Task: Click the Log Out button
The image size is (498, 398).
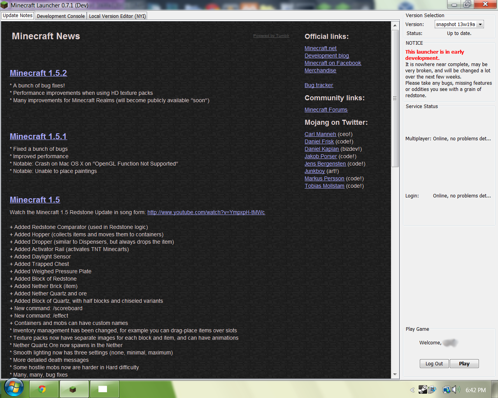Action: click(x=434, y=364)
